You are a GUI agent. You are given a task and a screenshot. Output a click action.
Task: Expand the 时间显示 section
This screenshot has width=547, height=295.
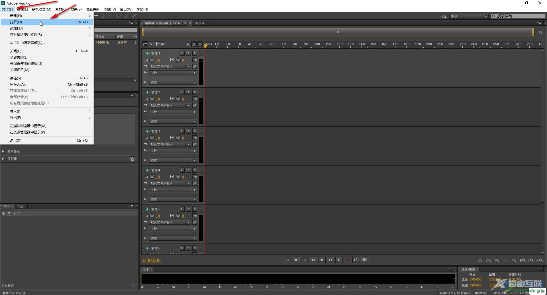(x=3, y=151)
